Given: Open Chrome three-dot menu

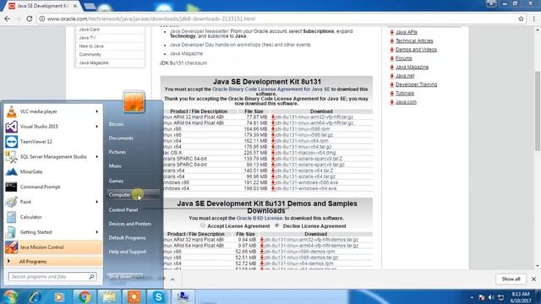Looking at the screenshot, I should pos(533,19).
